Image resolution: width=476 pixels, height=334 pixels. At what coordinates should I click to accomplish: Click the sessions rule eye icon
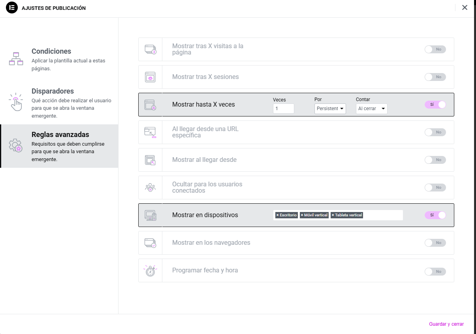[150, 77]
